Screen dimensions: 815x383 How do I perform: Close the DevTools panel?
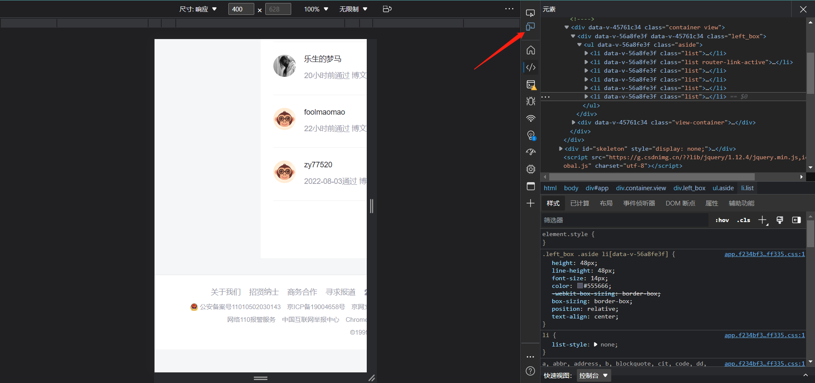pyautogui.click(x=803, y=9)
